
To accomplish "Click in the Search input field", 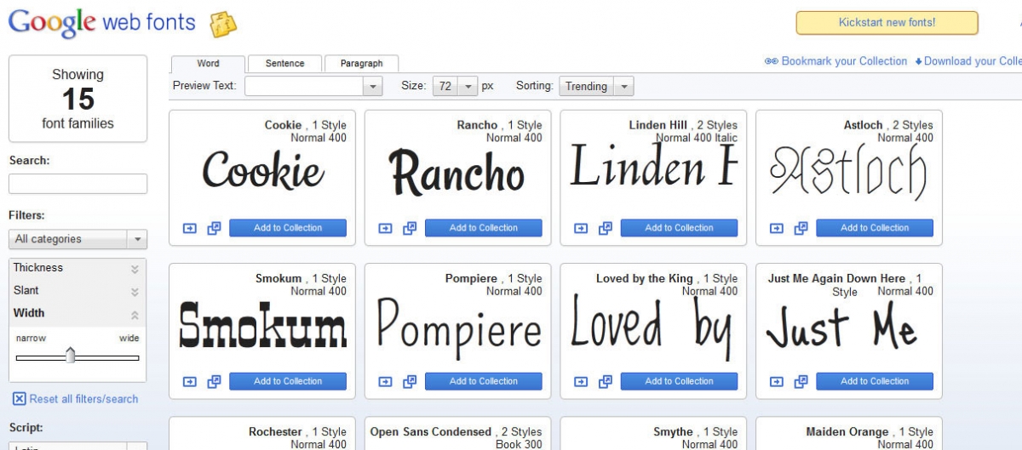I will pos(78,184).
